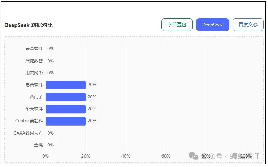Click the Centric赛趋科 blue bar

tap(65, 121)
